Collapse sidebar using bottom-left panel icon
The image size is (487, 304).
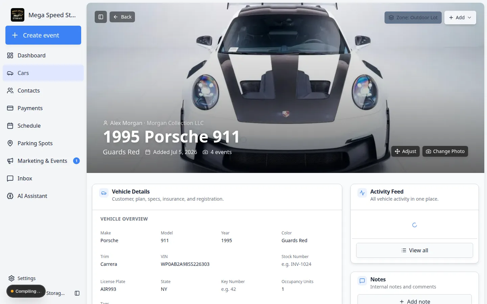(77, 293)
